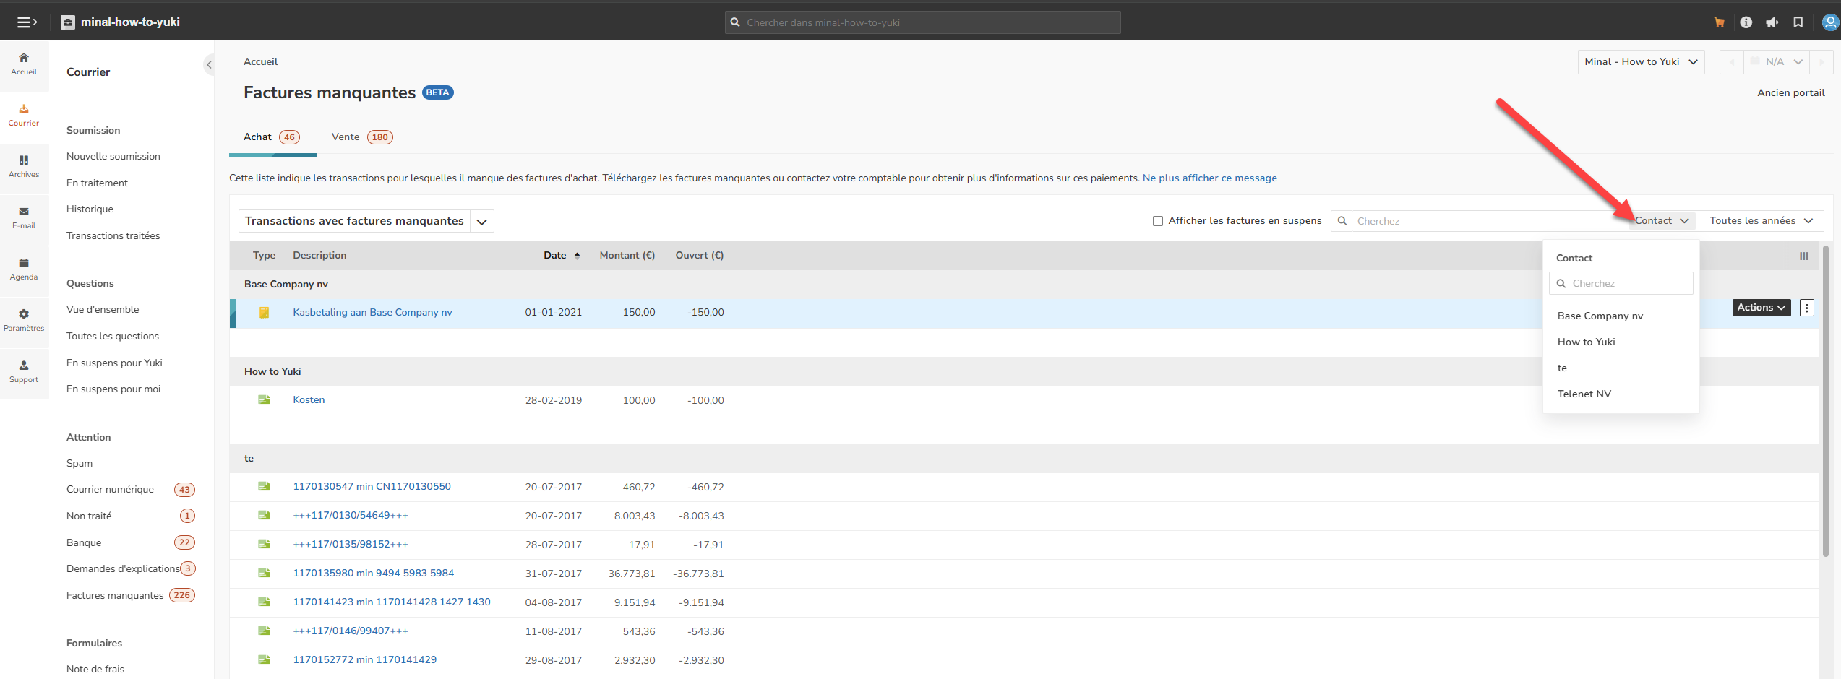Click the previous period arrow next to N/A

click(x=1732, y=62)
